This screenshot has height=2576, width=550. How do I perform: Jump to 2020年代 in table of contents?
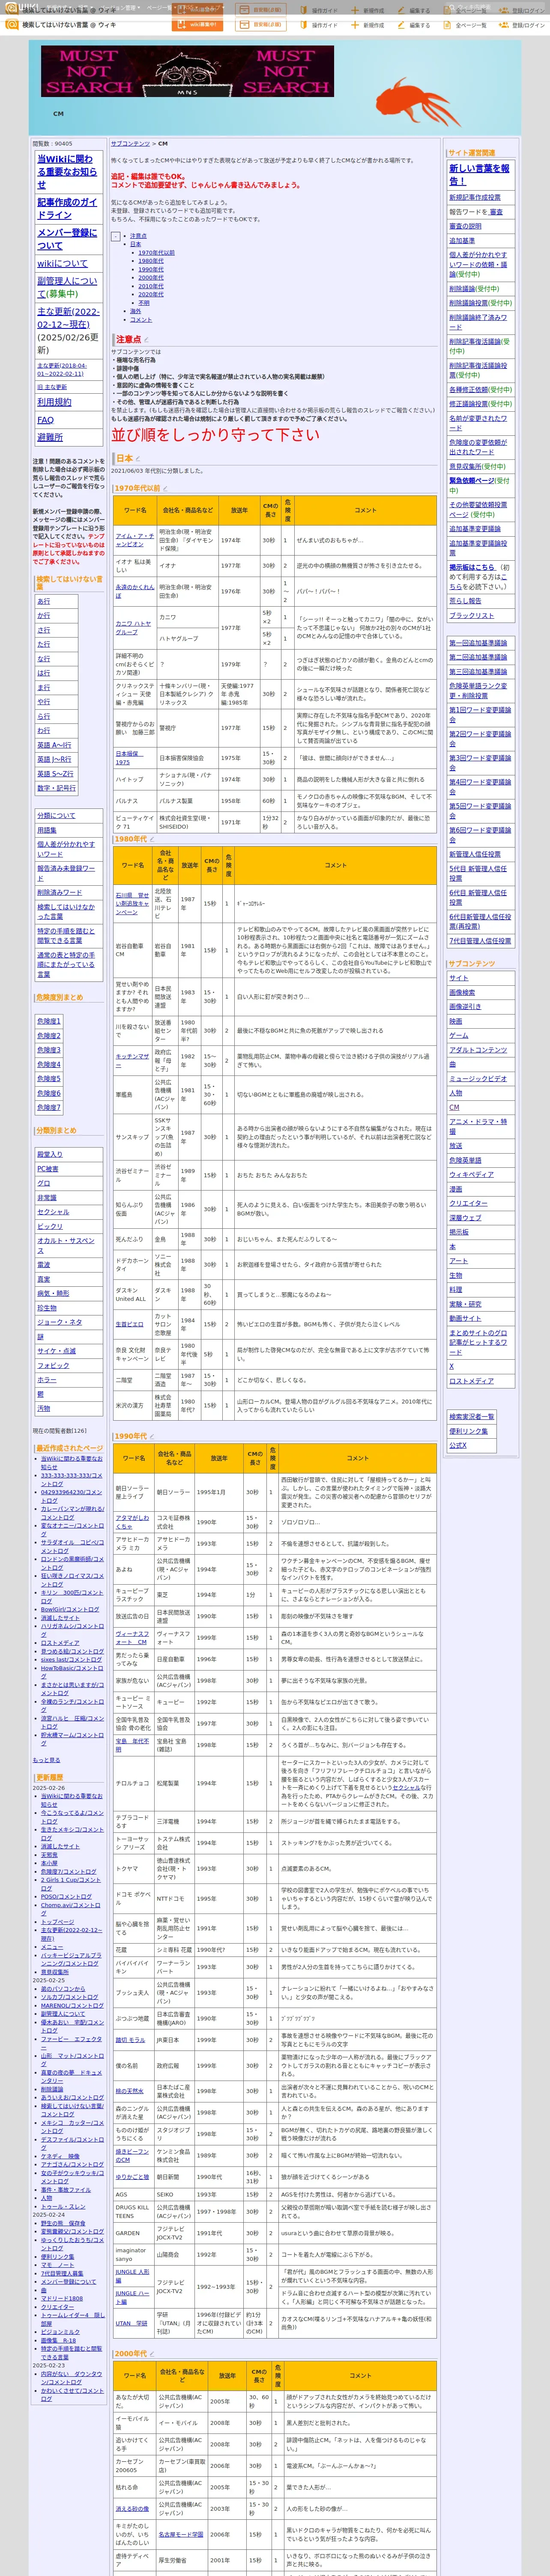coord(151,295)
